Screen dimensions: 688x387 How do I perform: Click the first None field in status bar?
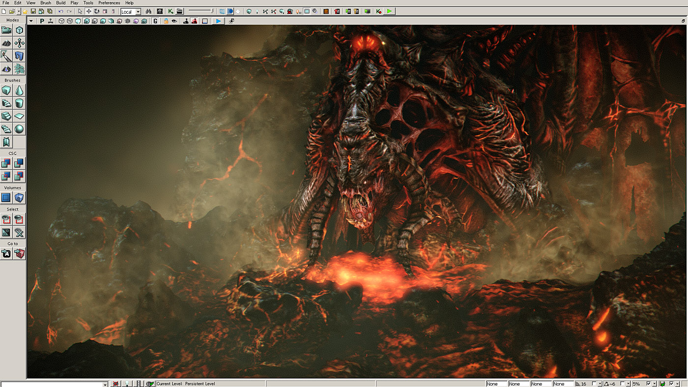pyautogui.click(x=496, y=384)
